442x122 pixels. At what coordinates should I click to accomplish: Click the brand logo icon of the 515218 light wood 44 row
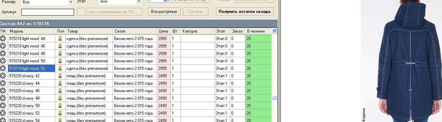3,39
